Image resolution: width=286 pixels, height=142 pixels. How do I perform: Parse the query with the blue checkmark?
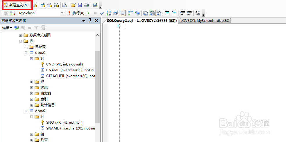pyautogui.click(x=102, y=13)
